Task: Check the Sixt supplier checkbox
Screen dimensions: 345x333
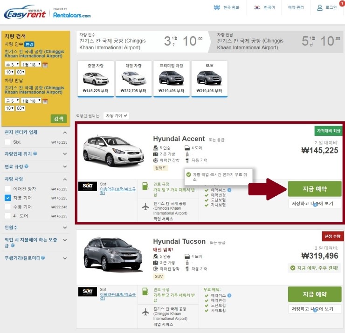Action: click(x=8, y=142)
